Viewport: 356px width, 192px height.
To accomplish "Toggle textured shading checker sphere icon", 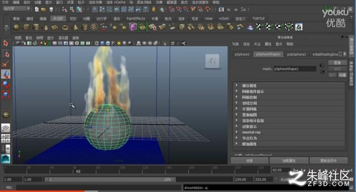I will 113,43.
